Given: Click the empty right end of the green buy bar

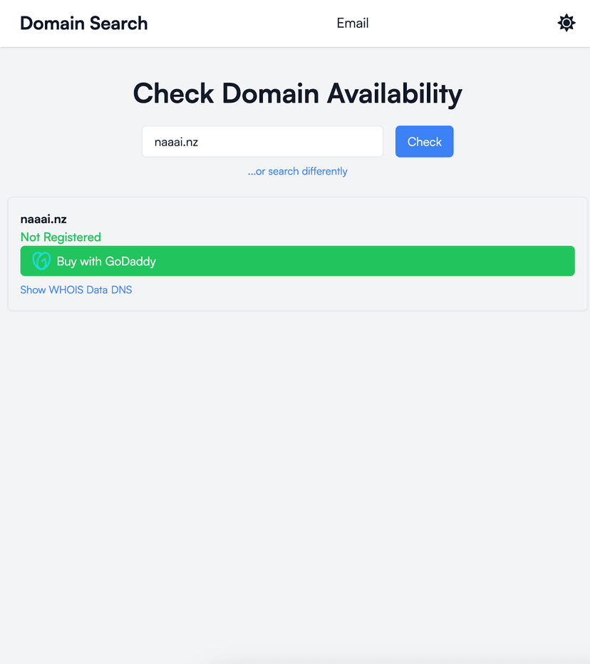Looking at the screenshot, I should [x=499, y=261].
